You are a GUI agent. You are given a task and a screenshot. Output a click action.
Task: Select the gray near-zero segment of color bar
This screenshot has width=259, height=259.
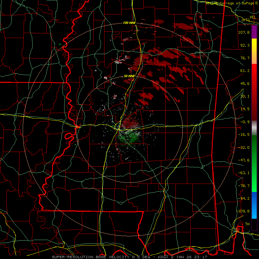[x=254, y=128]
